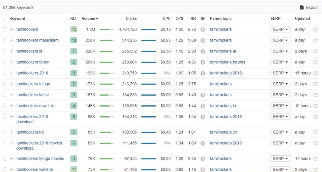
Task: Tick checkbox for tamilrockers la
Action: [x=5, y=51]
